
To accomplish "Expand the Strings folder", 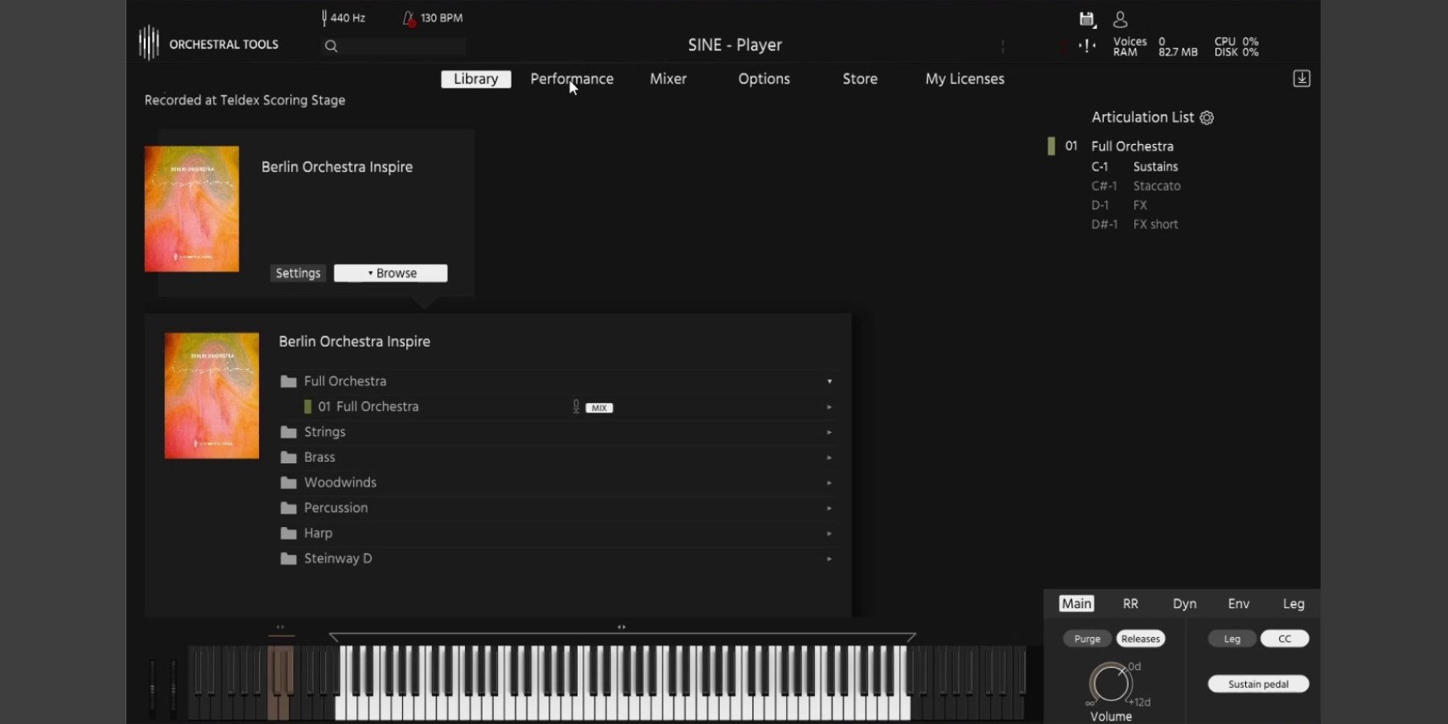I will click(324, 432).
